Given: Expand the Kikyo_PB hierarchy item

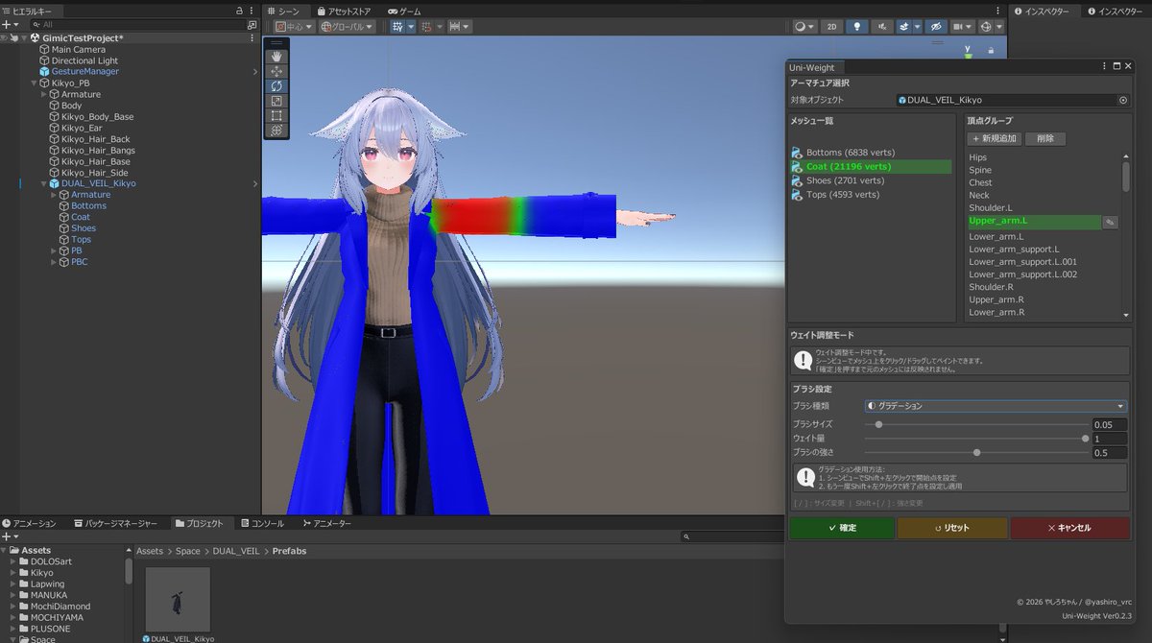Looking at the screenshot, I should (34, 83).
